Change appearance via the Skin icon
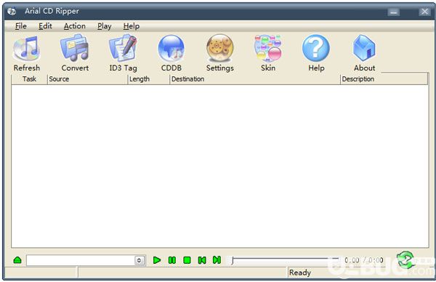The height and width of the screenshot is (282, 436). click(267, 48)
